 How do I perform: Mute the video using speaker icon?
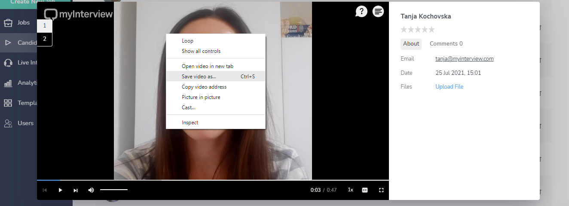(x=91, y=190)
